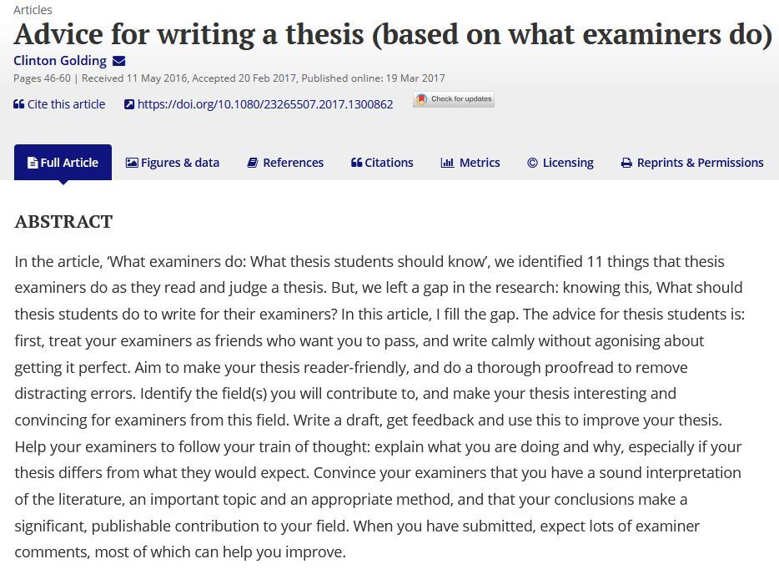Click the Cite this article link
This screenshot has height=569, width=779.
66,104
